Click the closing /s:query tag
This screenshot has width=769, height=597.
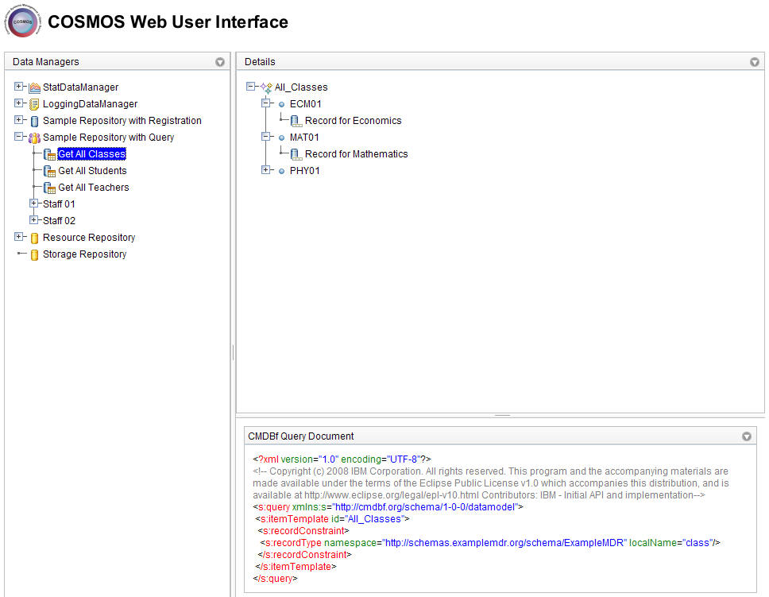tap(275, 579)
